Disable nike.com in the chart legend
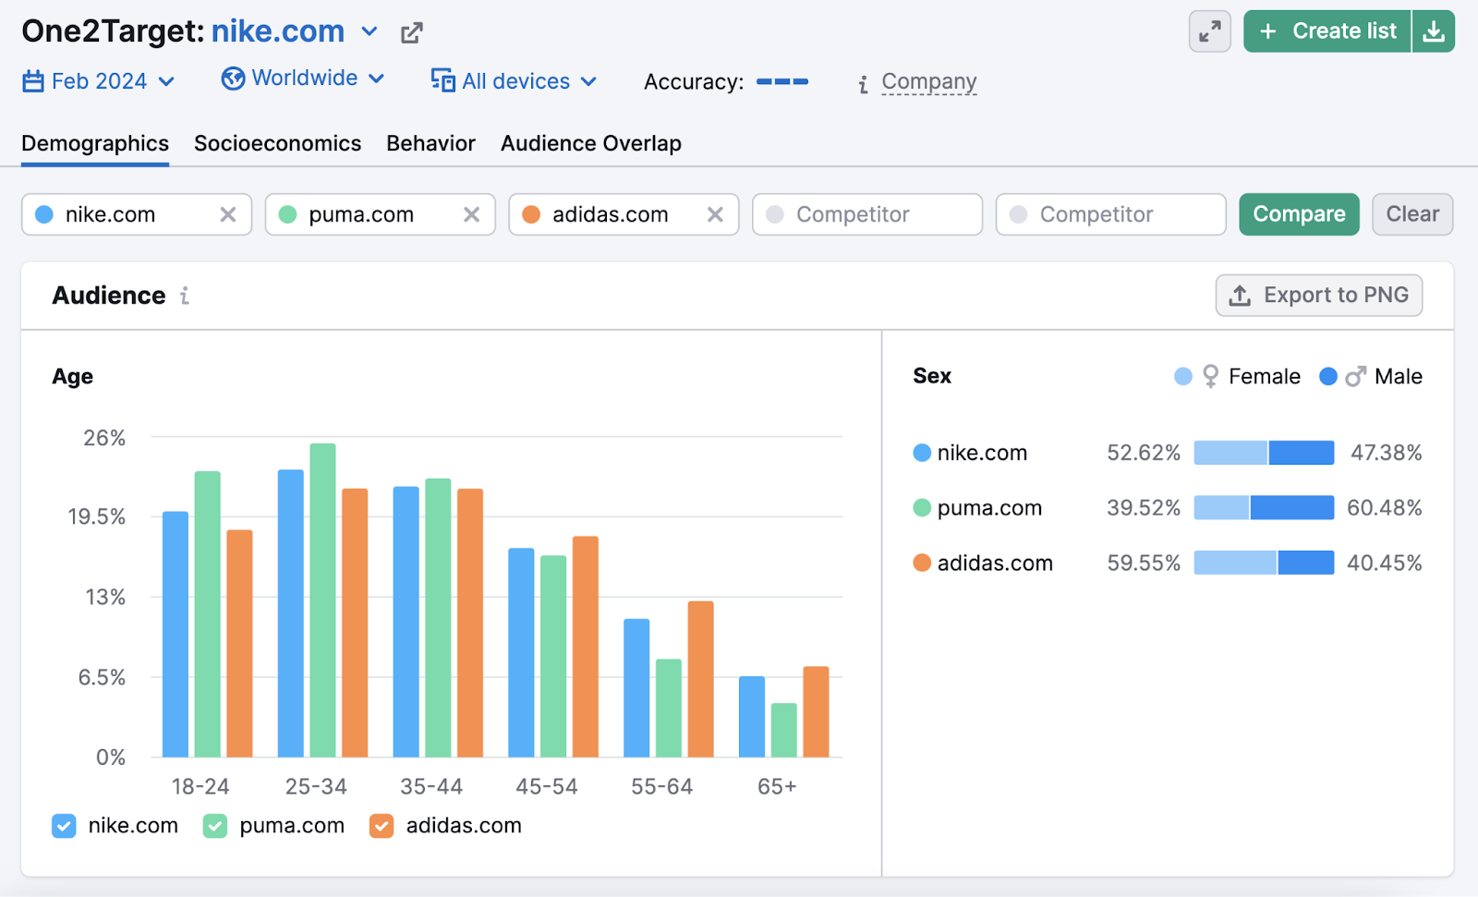Image resolution: width=1478 pixels, height=897 pixels. click(63, 826)
